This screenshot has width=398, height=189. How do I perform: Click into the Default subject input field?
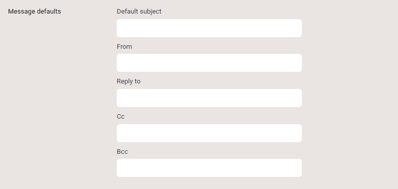209,28
